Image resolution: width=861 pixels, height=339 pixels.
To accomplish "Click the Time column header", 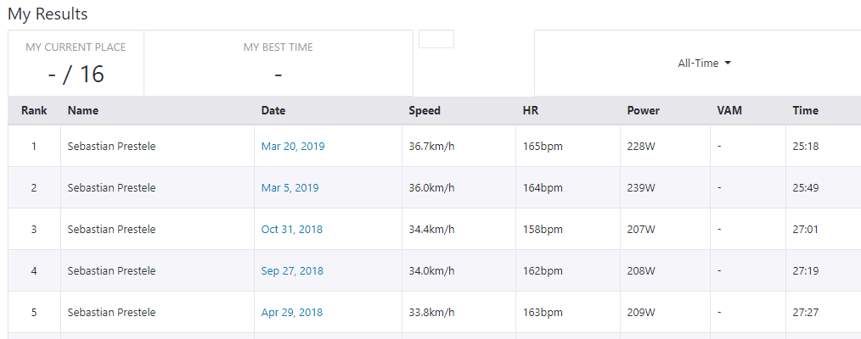I will coord(805,111).
